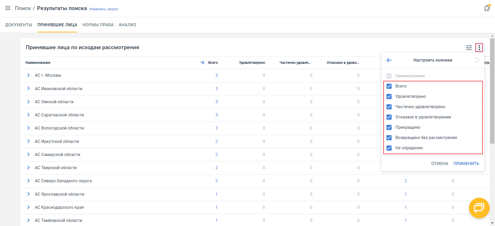This screenshot has height=226, width=495.
Task: Click the page vertical scrollbar thumb
Action: pyautogui.click(x=492, y=91)
